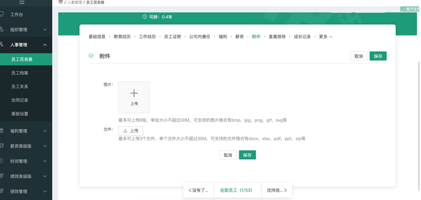Click the image upload dashed box
Image resolution: width=421 pixels, height=200 pixels.
click(x=134, y=97)
